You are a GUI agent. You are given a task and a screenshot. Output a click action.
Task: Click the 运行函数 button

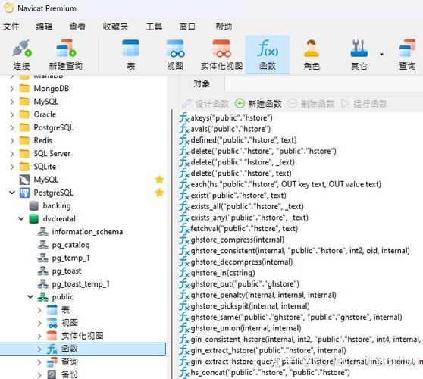click(x=364, y=104)
